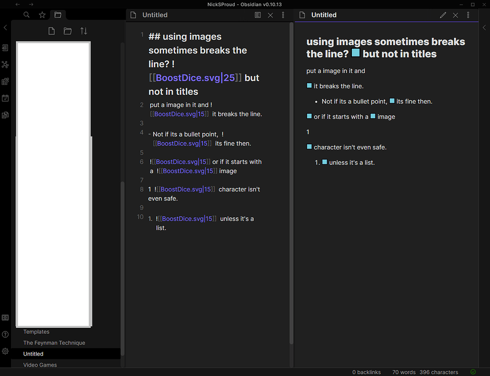Collapse the left sidebar using the chevron
The height and width of the screenshot is (376, 490).
pos(5,28)
